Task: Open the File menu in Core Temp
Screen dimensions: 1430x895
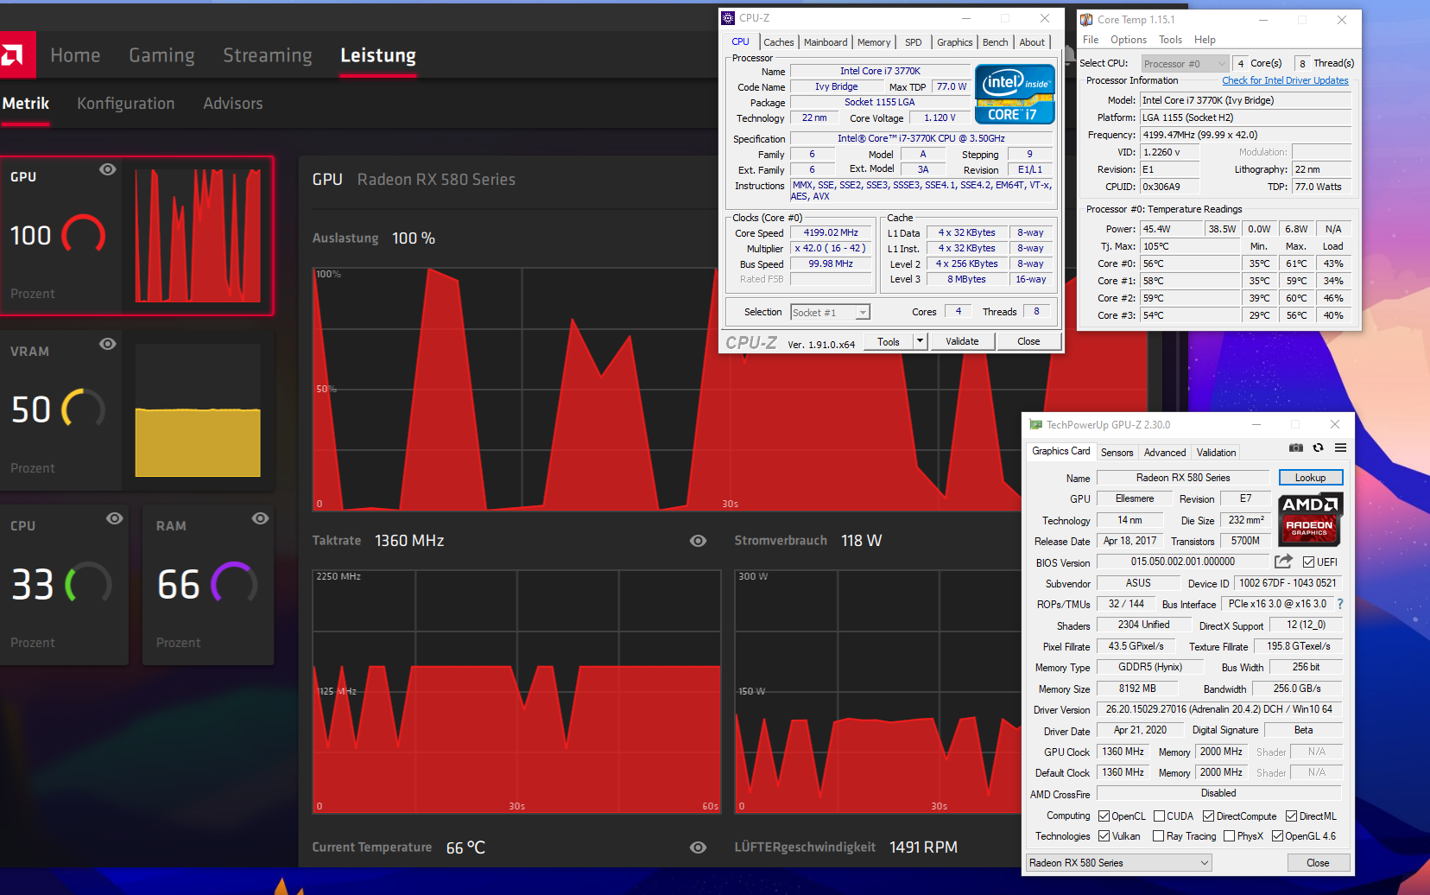Action: 1091,40
